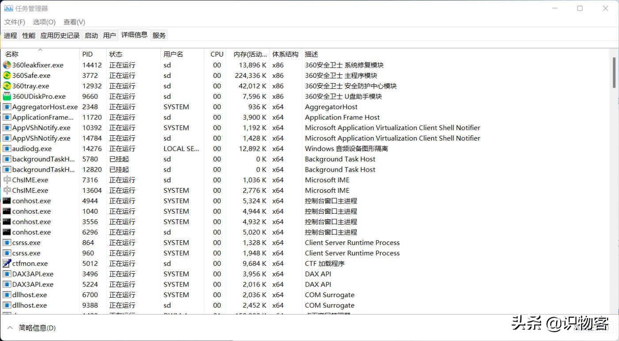This screenshot has width=619, height=341.
Task: Click the ctfmon.exe CTF loader icon
Action: tap(7, 263)
